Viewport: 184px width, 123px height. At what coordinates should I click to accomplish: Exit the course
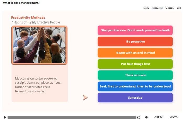(179, 8)
